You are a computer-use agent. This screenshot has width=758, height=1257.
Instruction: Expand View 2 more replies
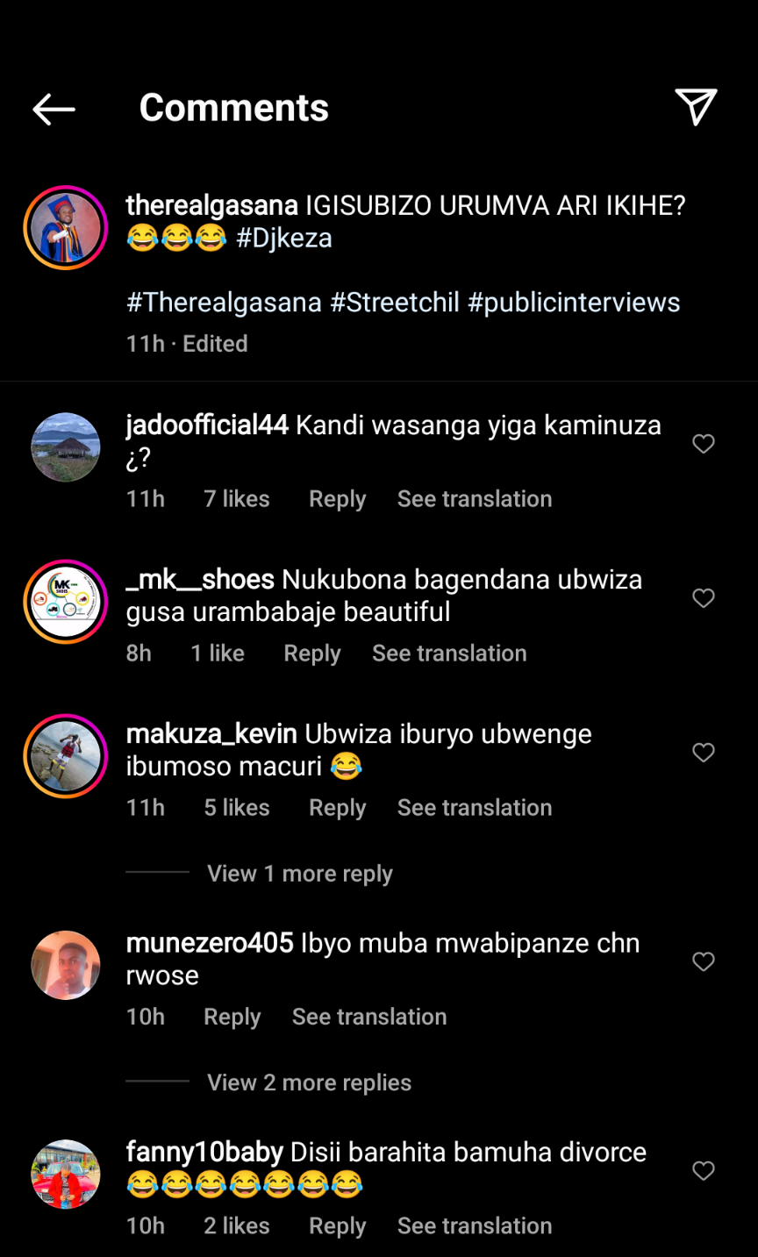309,1082
